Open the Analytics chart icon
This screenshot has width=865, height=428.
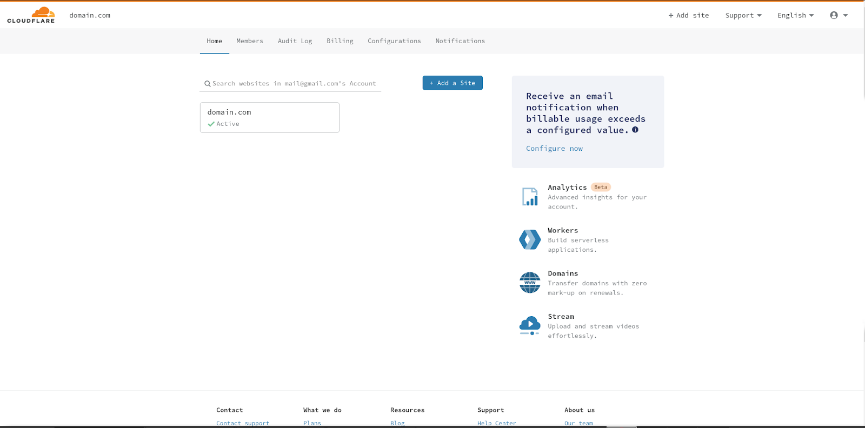coord(530,197)
